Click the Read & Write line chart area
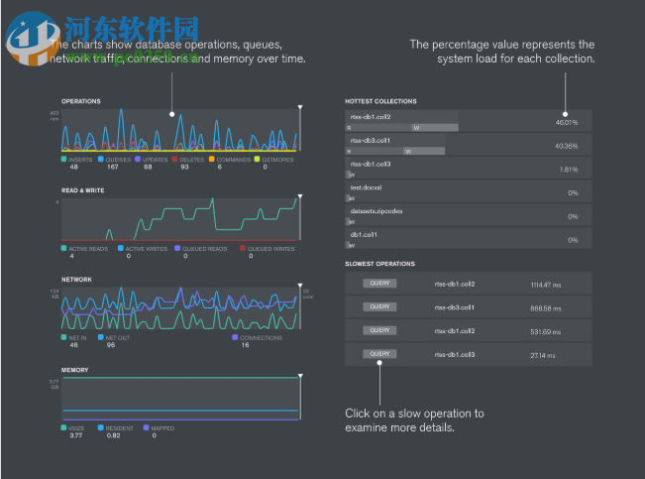 click(x=179, y=219)
